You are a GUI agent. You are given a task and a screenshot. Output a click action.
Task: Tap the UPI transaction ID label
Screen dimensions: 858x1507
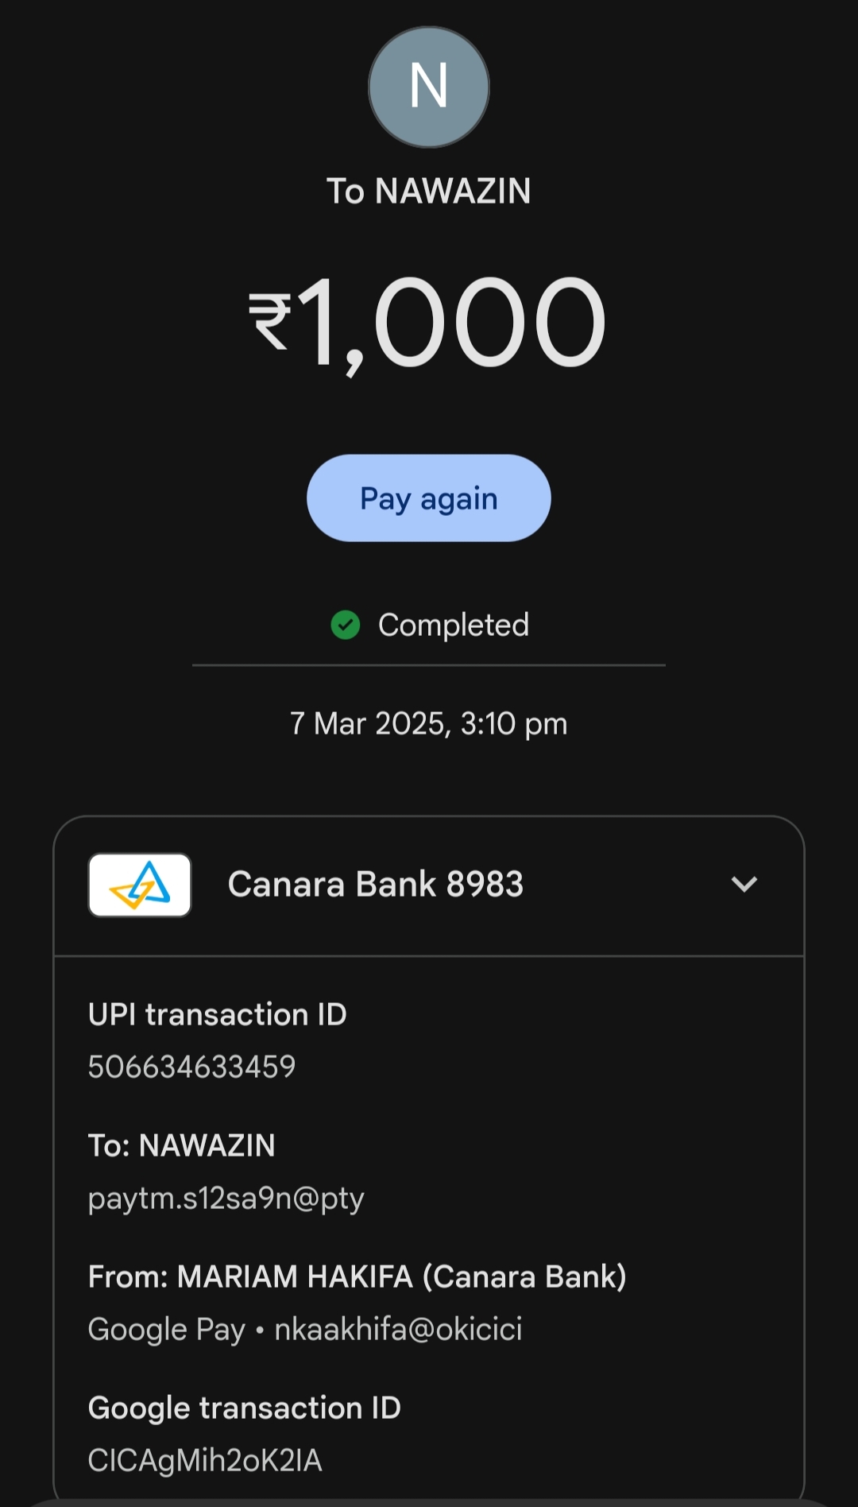[x=217, y=1014]
